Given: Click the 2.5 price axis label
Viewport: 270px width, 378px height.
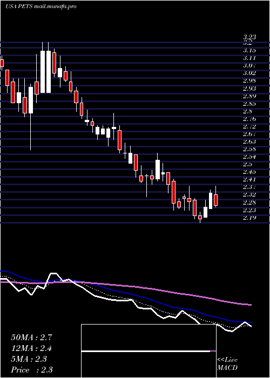Looking at the screenshot, I should click(247, 164).
